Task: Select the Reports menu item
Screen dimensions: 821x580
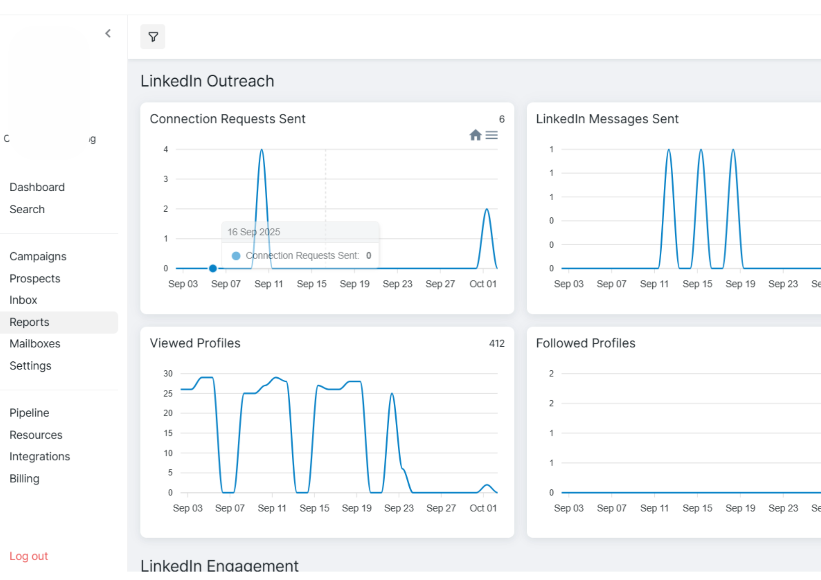Action: [29, 322]
